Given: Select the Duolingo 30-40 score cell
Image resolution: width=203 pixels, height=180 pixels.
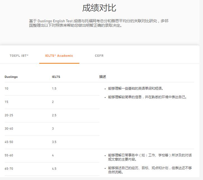Looking at the screenshot, I should (9, 129).
